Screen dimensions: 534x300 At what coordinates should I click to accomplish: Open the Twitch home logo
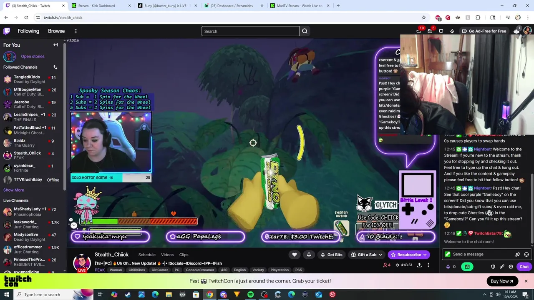[7, 31]
